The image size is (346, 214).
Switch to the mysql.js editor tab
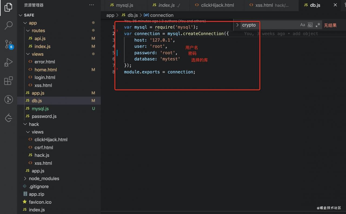coord(125,5)
